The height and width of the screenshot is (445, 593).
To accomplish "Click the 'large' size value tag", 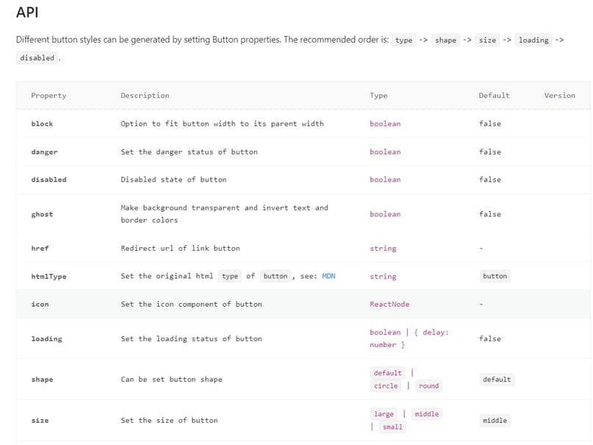I will coord(384,414).
